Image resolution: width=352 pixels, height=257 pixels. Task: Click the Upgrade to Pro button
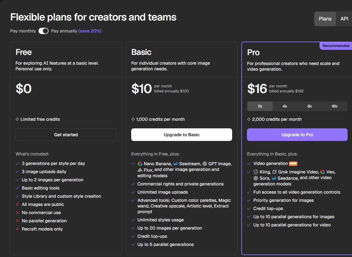click(297, 135)
